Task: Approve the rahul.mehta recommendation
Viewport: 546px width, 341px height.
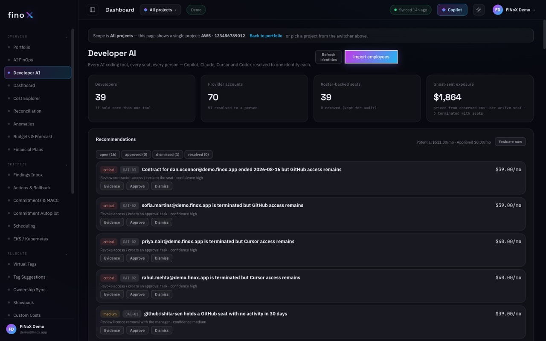Action: (x=137, y=294)
